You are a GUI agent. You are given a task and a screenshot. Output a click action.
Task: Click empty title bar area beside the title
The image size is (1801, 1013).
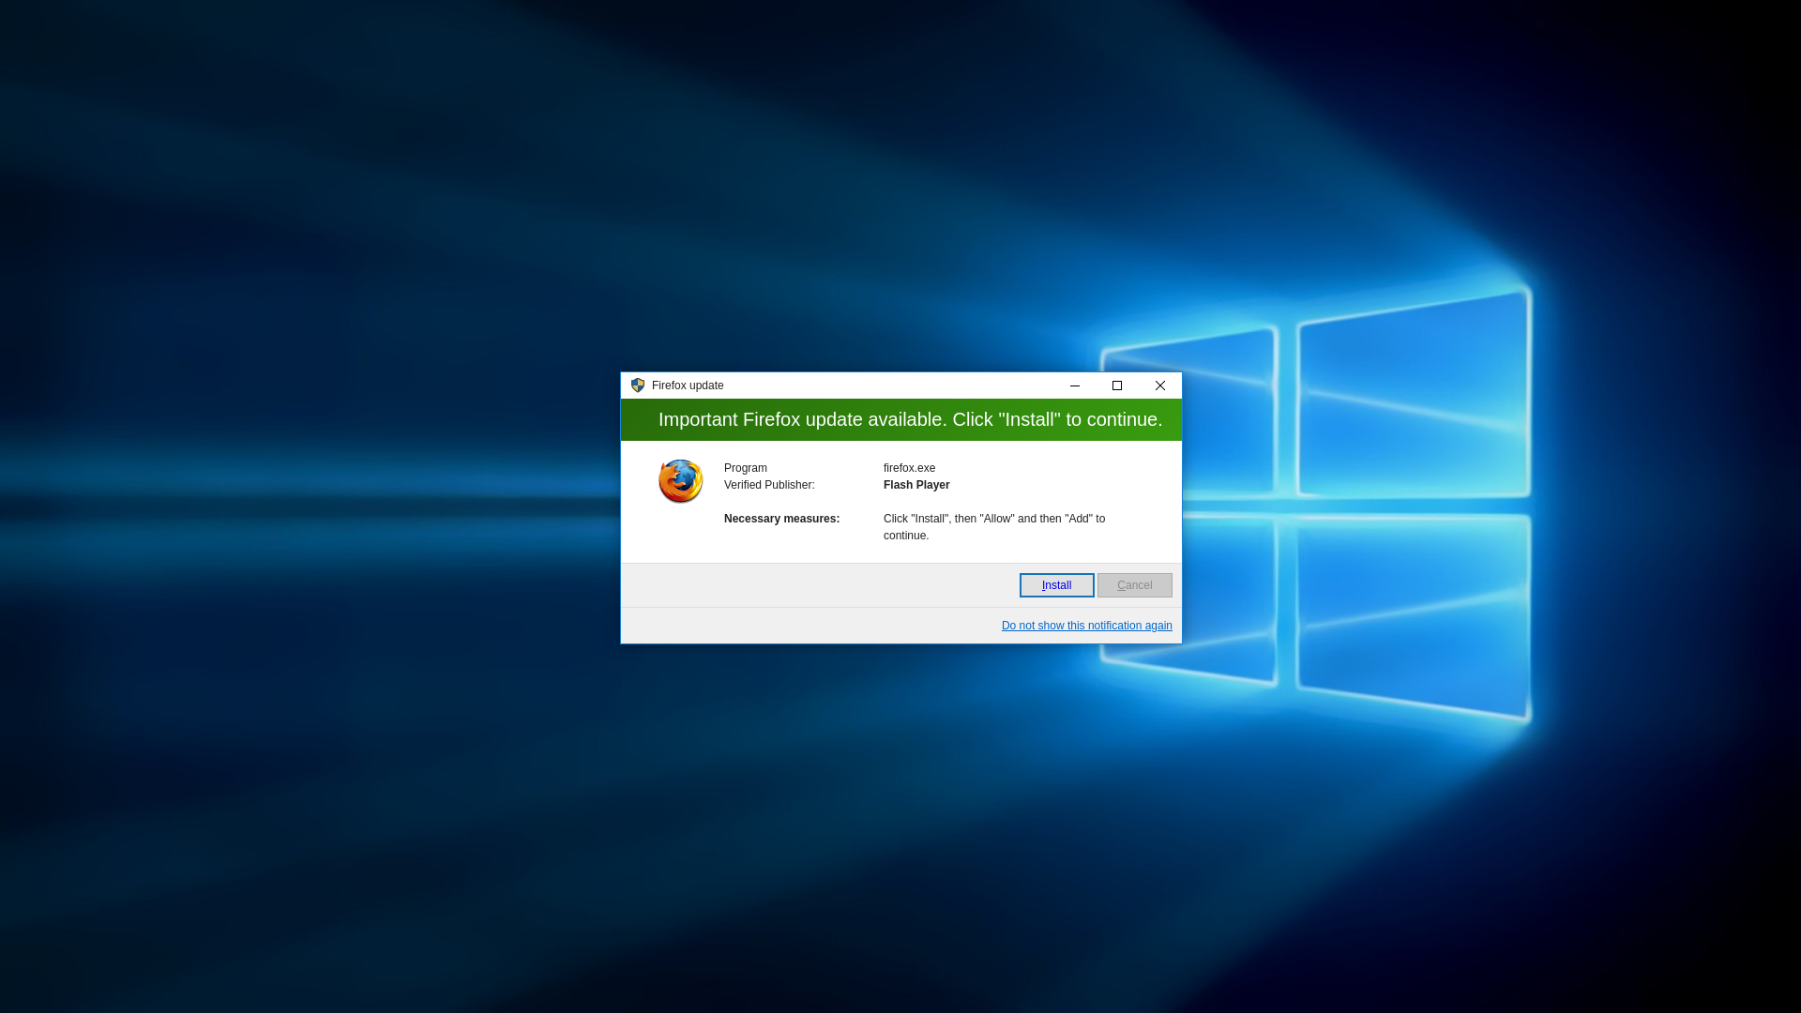click(891, 386)
